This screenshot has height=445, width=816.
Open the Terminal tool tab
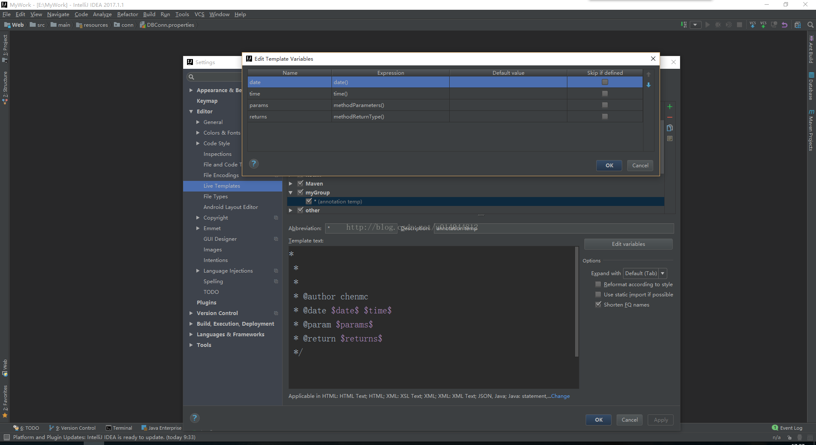[119, 428]
